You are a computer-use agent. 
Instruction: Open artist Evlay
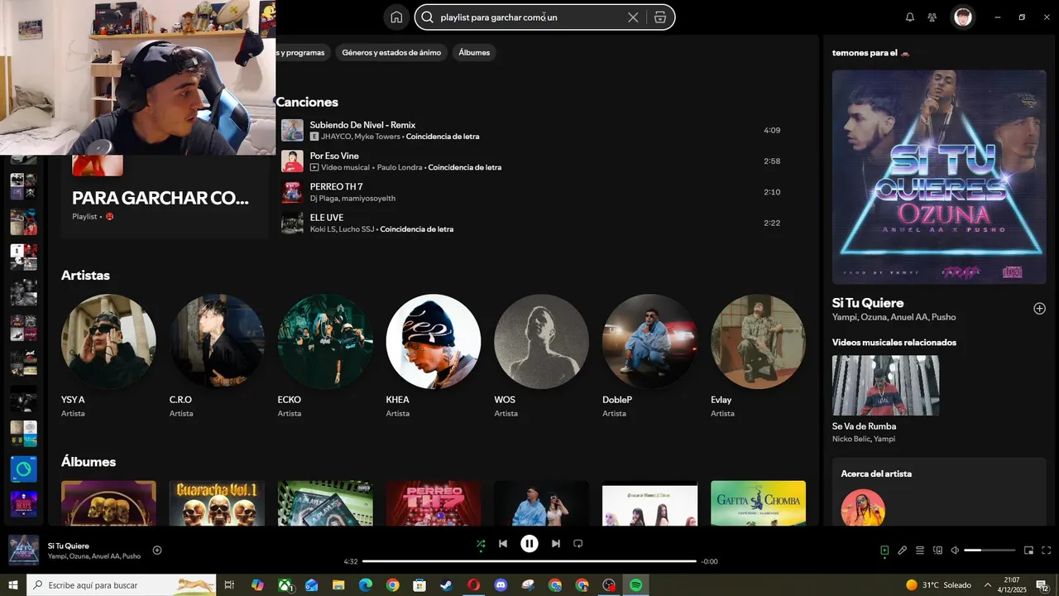click(758, 341)
